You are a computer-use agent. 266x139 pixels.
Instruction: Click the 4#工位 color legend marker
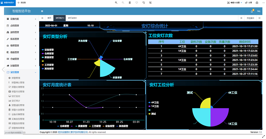[150, 102]
